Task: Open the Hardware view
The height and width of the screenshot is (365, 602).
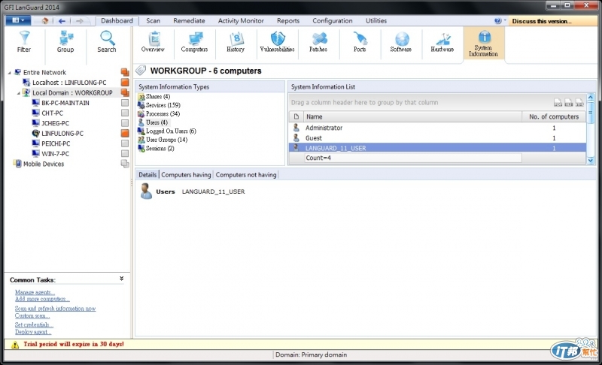Action: pos(442,42)
